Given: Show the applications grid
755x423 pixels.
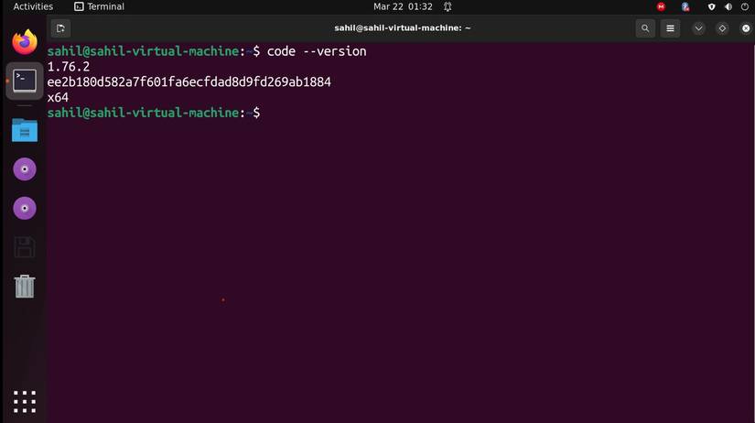Looking at the screenshot, I should [25, 402].
